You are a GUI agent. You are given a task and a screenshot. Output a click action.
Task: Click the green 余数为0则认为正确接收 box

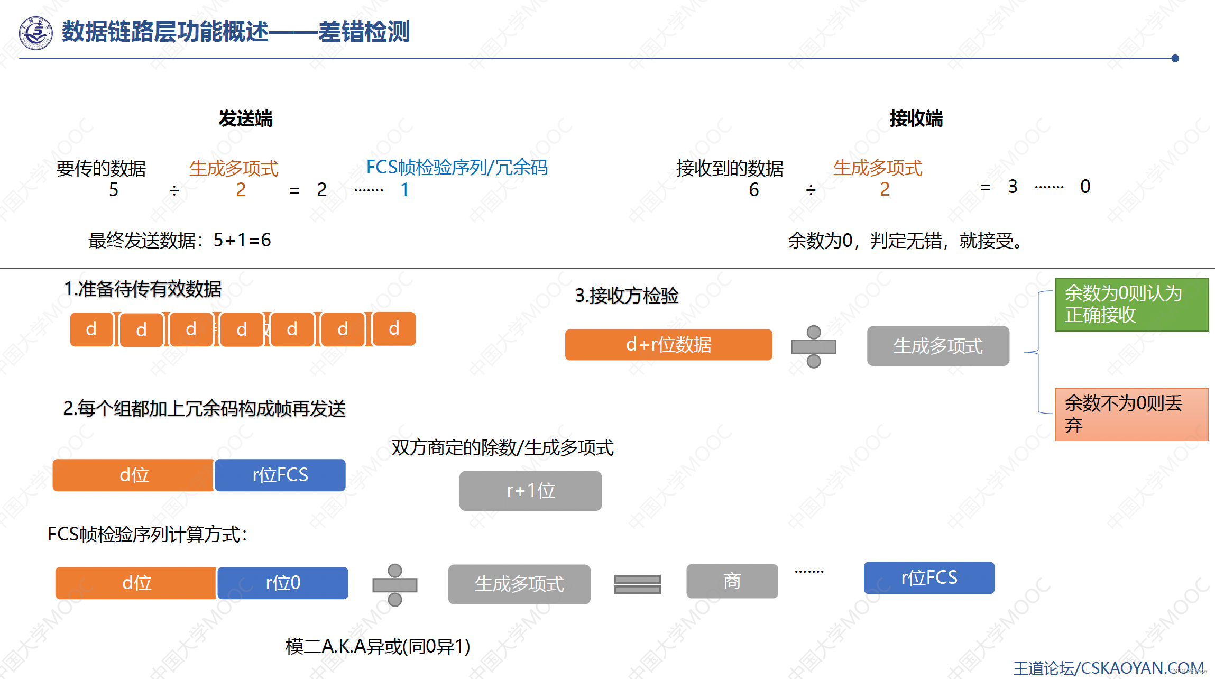pyautogui.click(x=1131, y=305)
